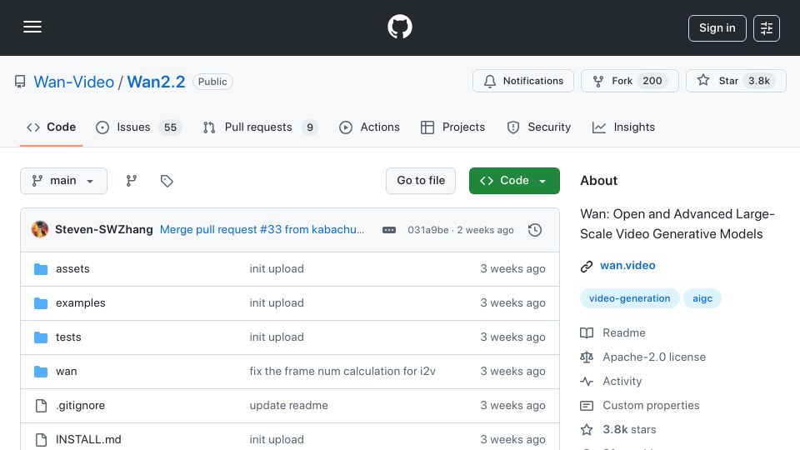Viewport: 800px width, 450px height.
Task: Open commit history clock icon
Action: [535, 230]
